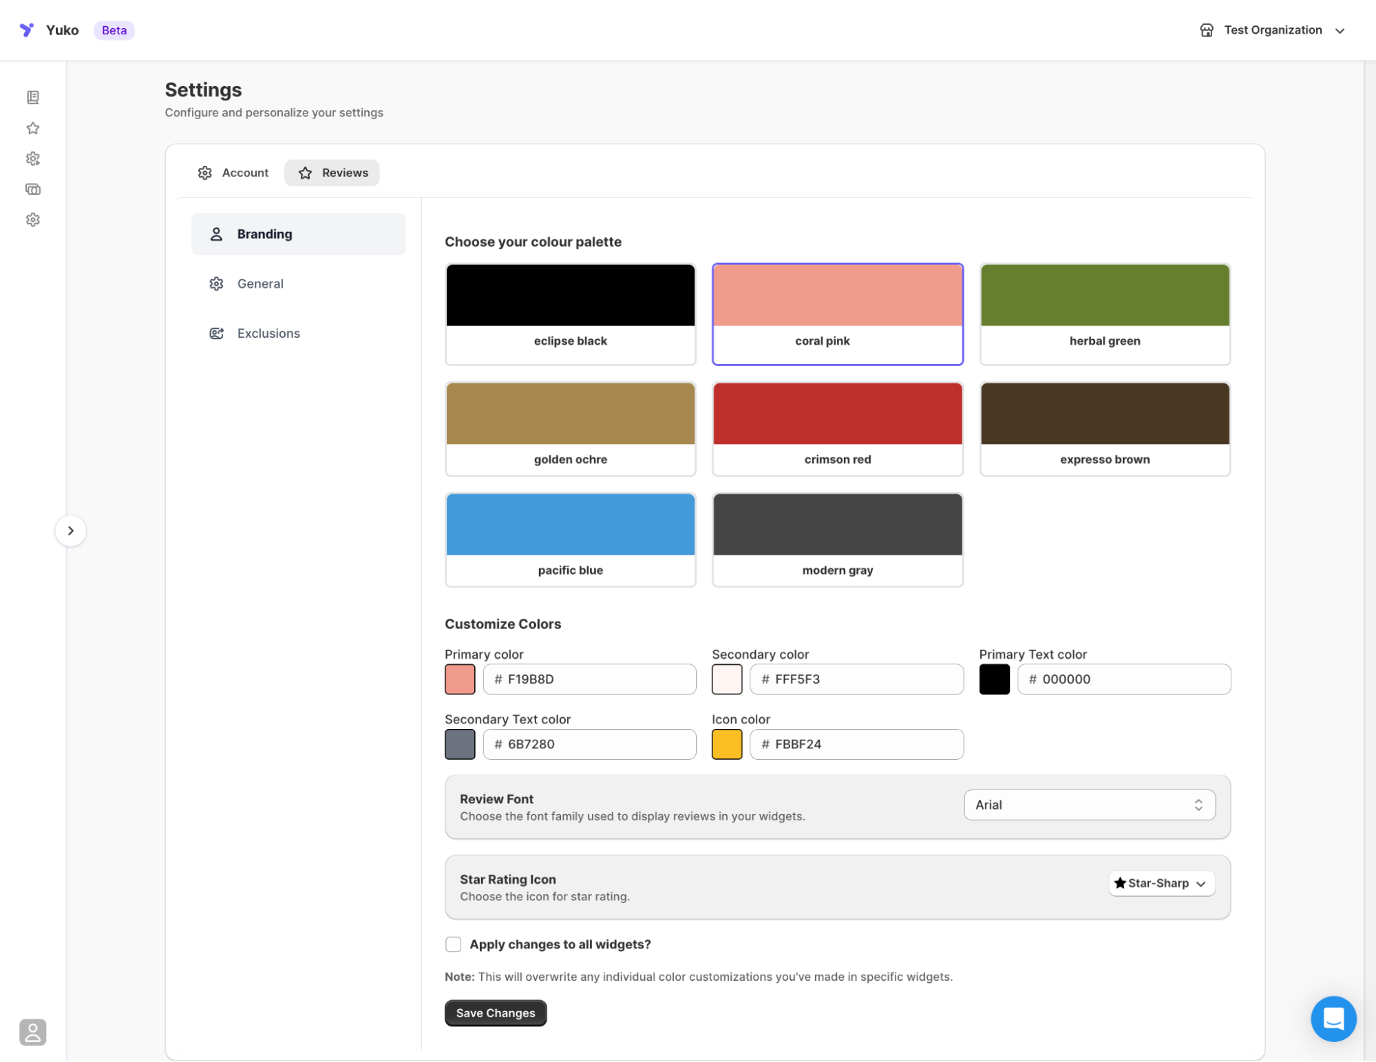Expand the Test Organization dropdown

point(1340,30)
